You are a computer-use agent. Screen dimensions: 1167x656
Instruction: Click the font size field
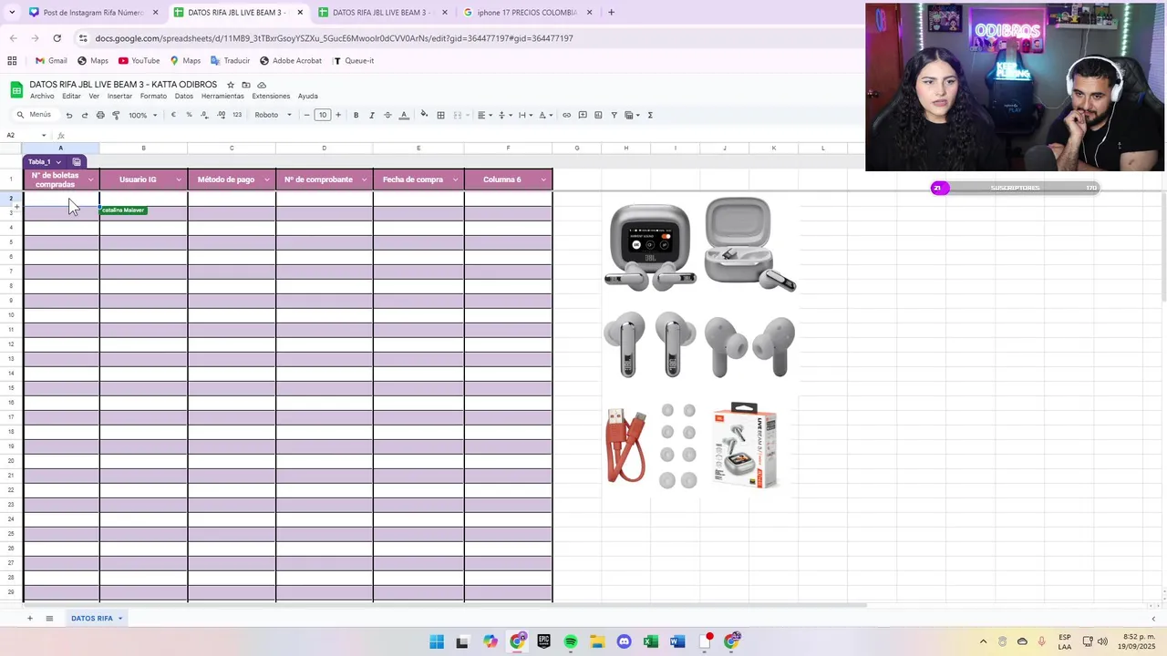coord(323,115)
